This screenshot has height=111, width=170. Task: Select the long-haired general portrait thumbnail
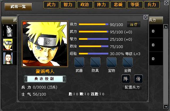pyautogui.click(x=8, y=31)
